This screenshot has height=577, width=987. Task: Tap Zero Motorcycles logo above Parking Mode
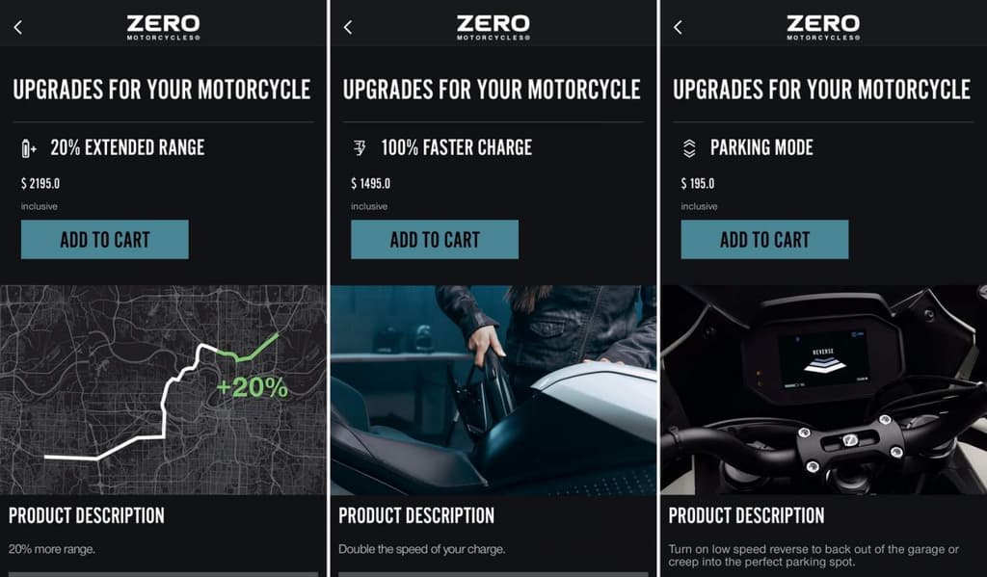(x=822, y=27)
